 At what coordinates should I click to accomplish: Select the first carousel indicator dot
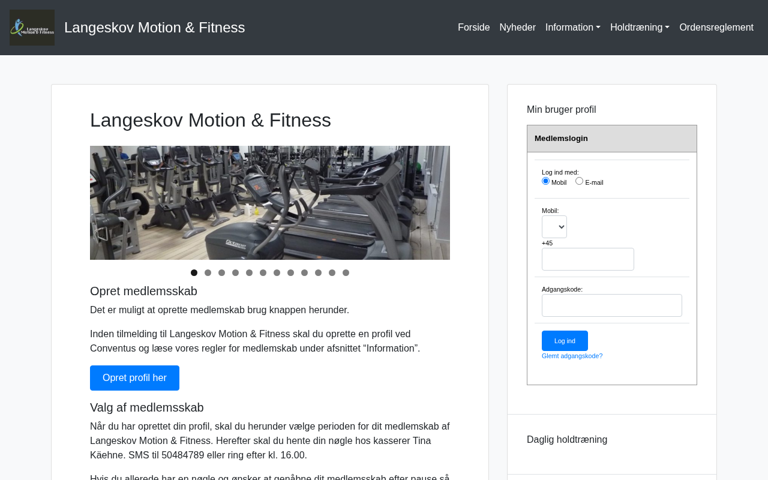[x=194, y=273]
